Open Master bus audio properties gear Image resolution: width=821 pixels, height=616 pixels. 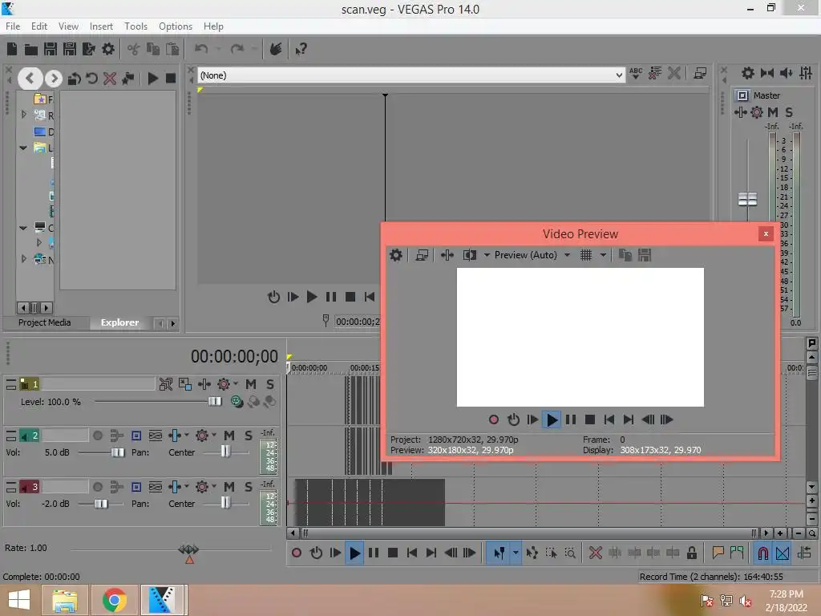click(748, 73)
